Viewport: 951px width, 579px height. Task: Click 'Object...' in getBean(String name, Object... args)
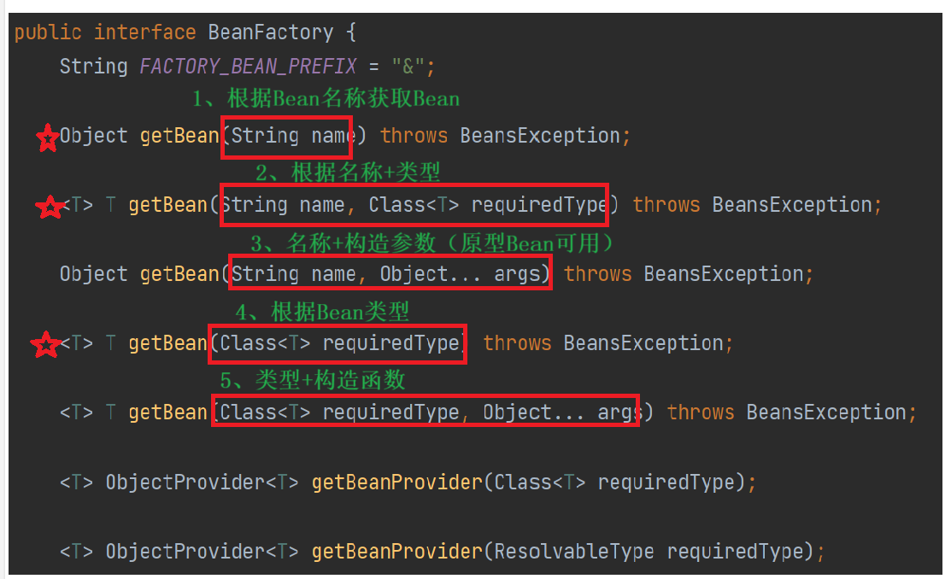coord(431,274)
